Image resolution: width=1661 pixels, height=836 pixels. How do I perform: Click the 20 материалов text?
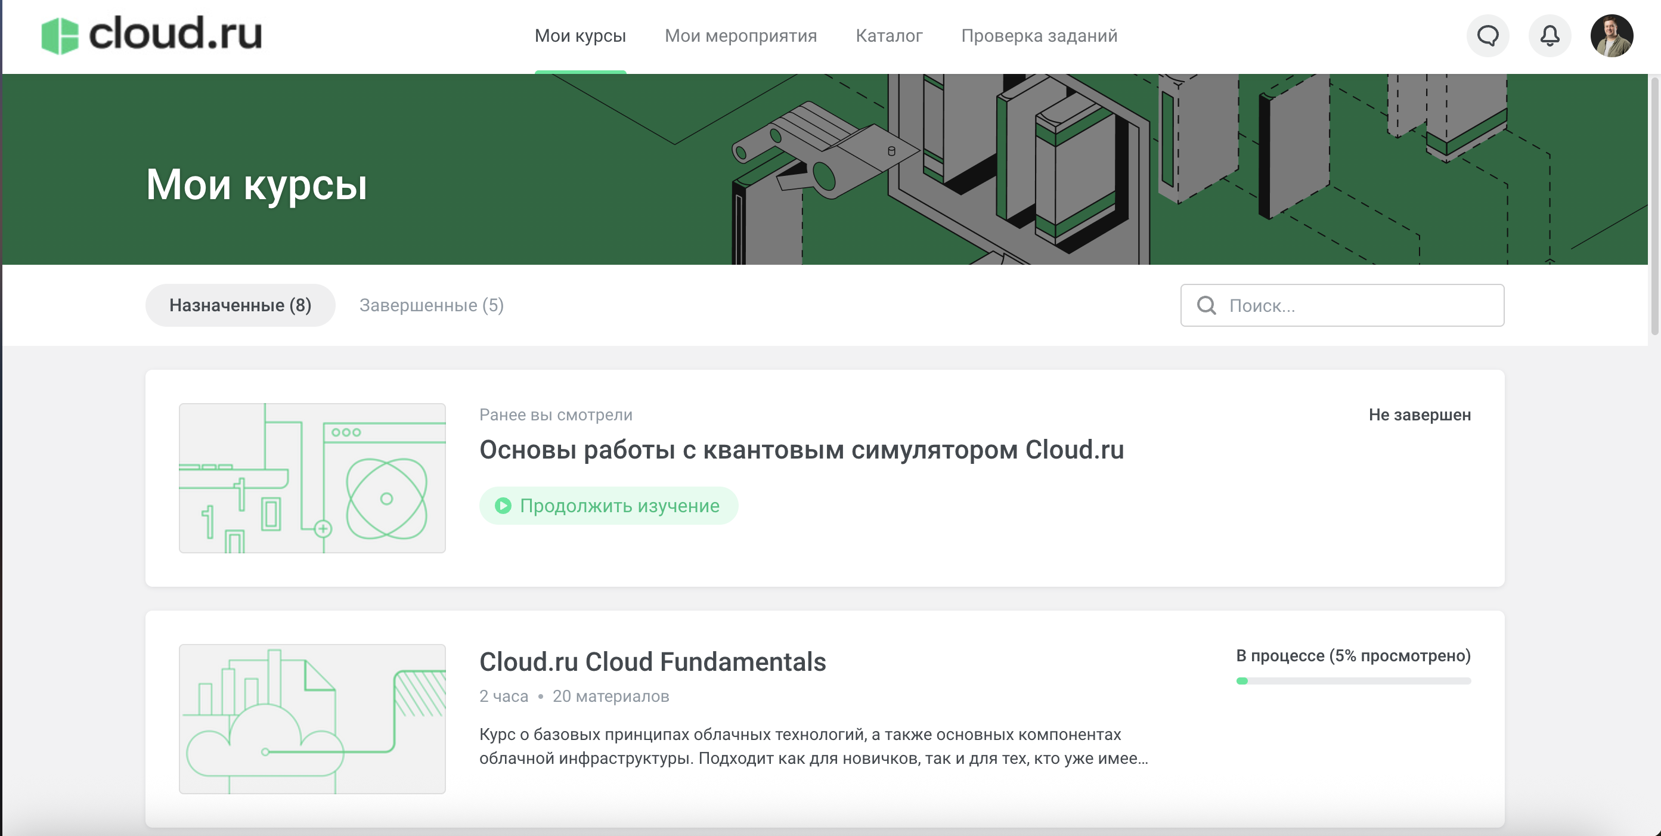click(611, 696)
